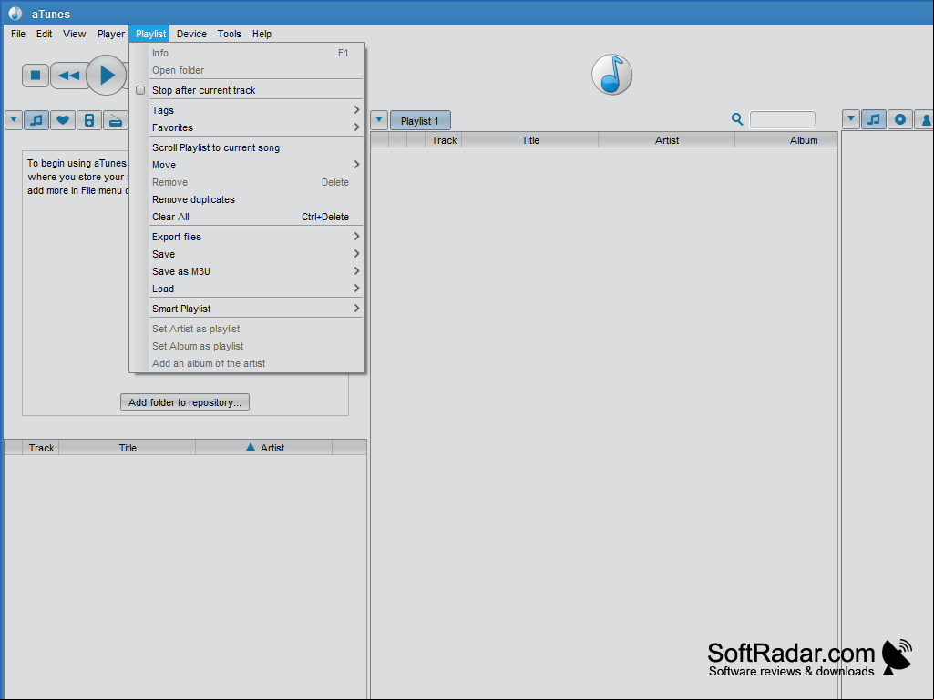The height and width of the screenshot is (700, 934).
Task: Click navigator table Track column header
Action: (x=41, y=448)
